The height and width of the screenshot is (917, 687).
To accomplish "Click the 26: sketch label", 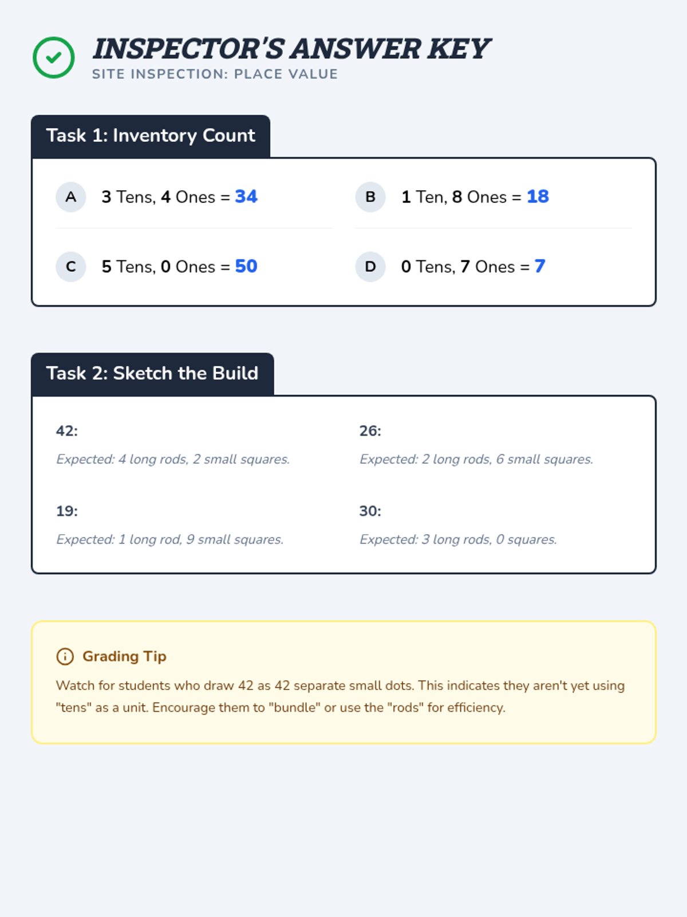I will click(370, 431).
